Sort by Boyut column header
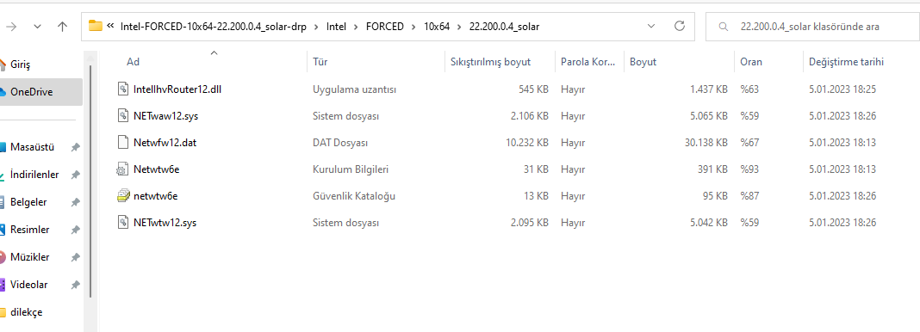 [643, 61]
